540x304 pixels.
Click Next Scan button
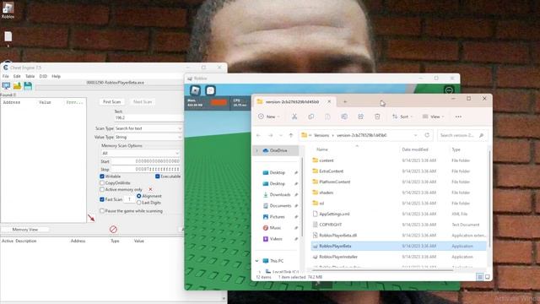tap(143, 101)
